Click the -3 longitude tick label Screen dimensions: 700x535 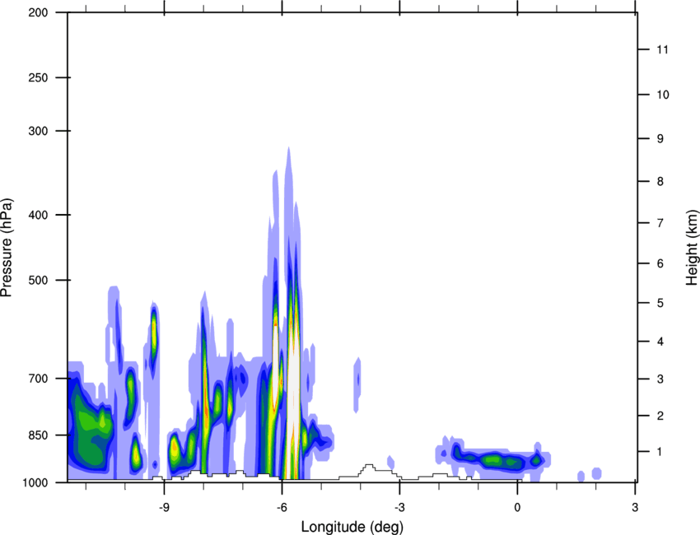399,507
